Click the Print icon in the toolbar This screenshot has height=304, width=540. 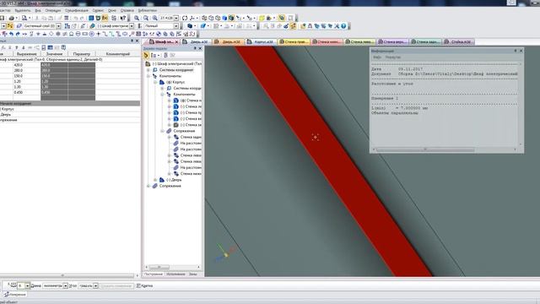11,18
